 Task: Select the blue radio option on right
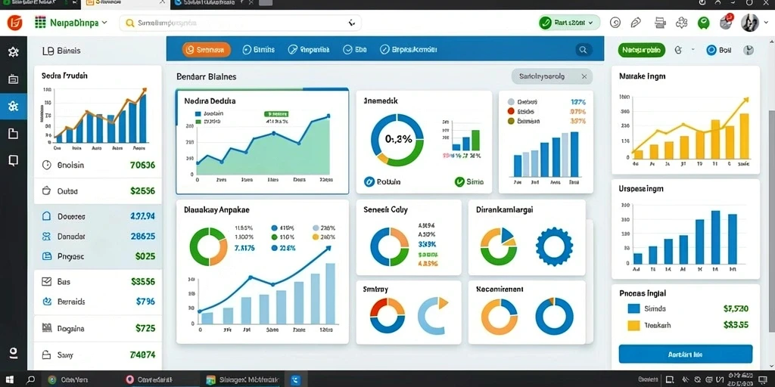pos(711,50)
